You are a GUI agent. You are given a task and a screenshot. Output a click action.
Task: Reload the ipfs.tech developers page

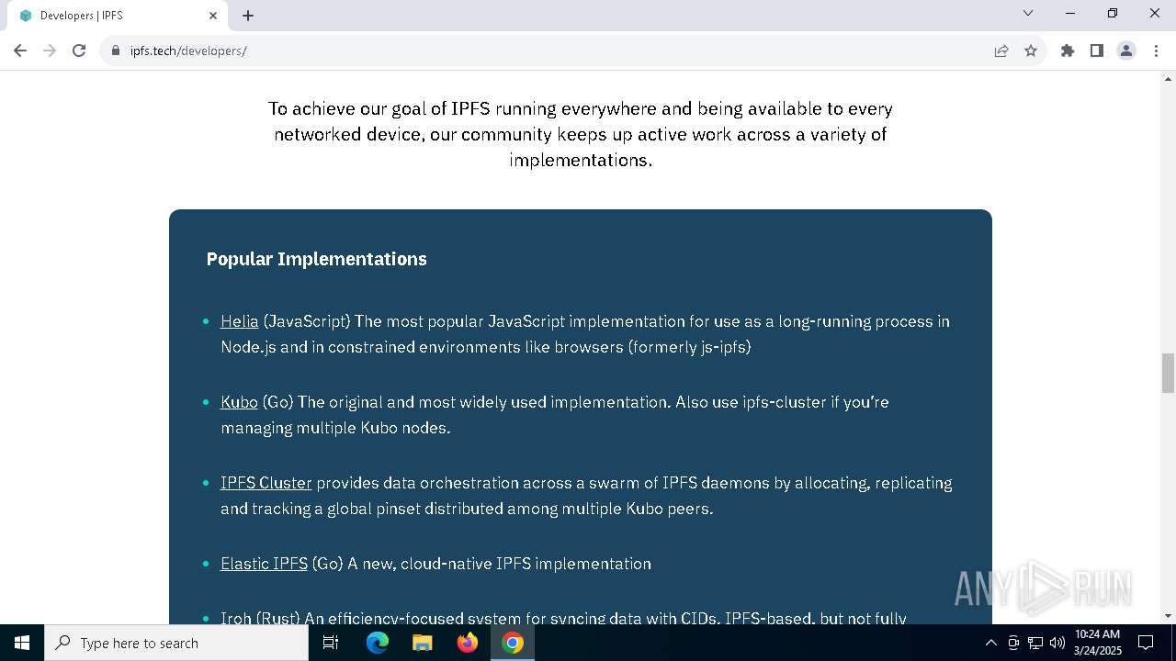point(79,50)
